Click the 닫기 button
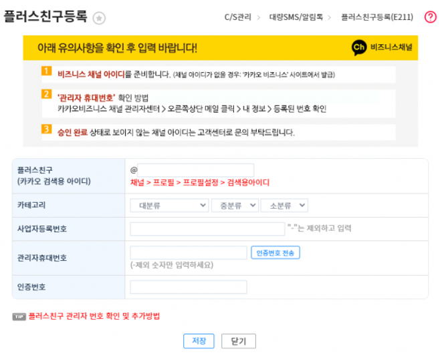440x355 pixels. click(238, 340)
